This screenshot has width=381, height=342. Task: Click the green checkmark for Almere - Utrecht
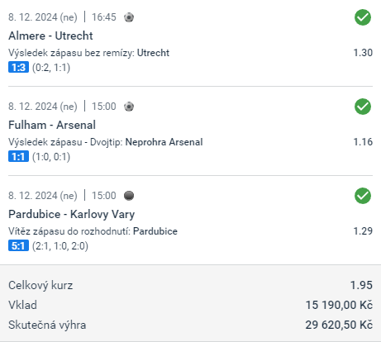[363, 17]
